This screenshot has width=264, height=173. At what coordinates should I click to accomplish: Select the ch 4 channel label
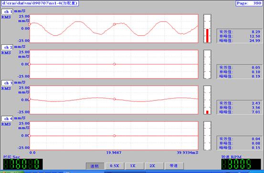point(7,119)
